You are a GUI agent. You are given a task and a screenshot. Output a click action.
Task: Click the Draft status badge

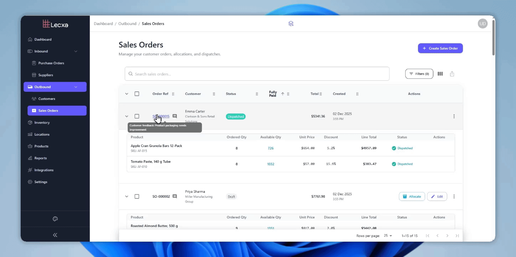[231, 197]
